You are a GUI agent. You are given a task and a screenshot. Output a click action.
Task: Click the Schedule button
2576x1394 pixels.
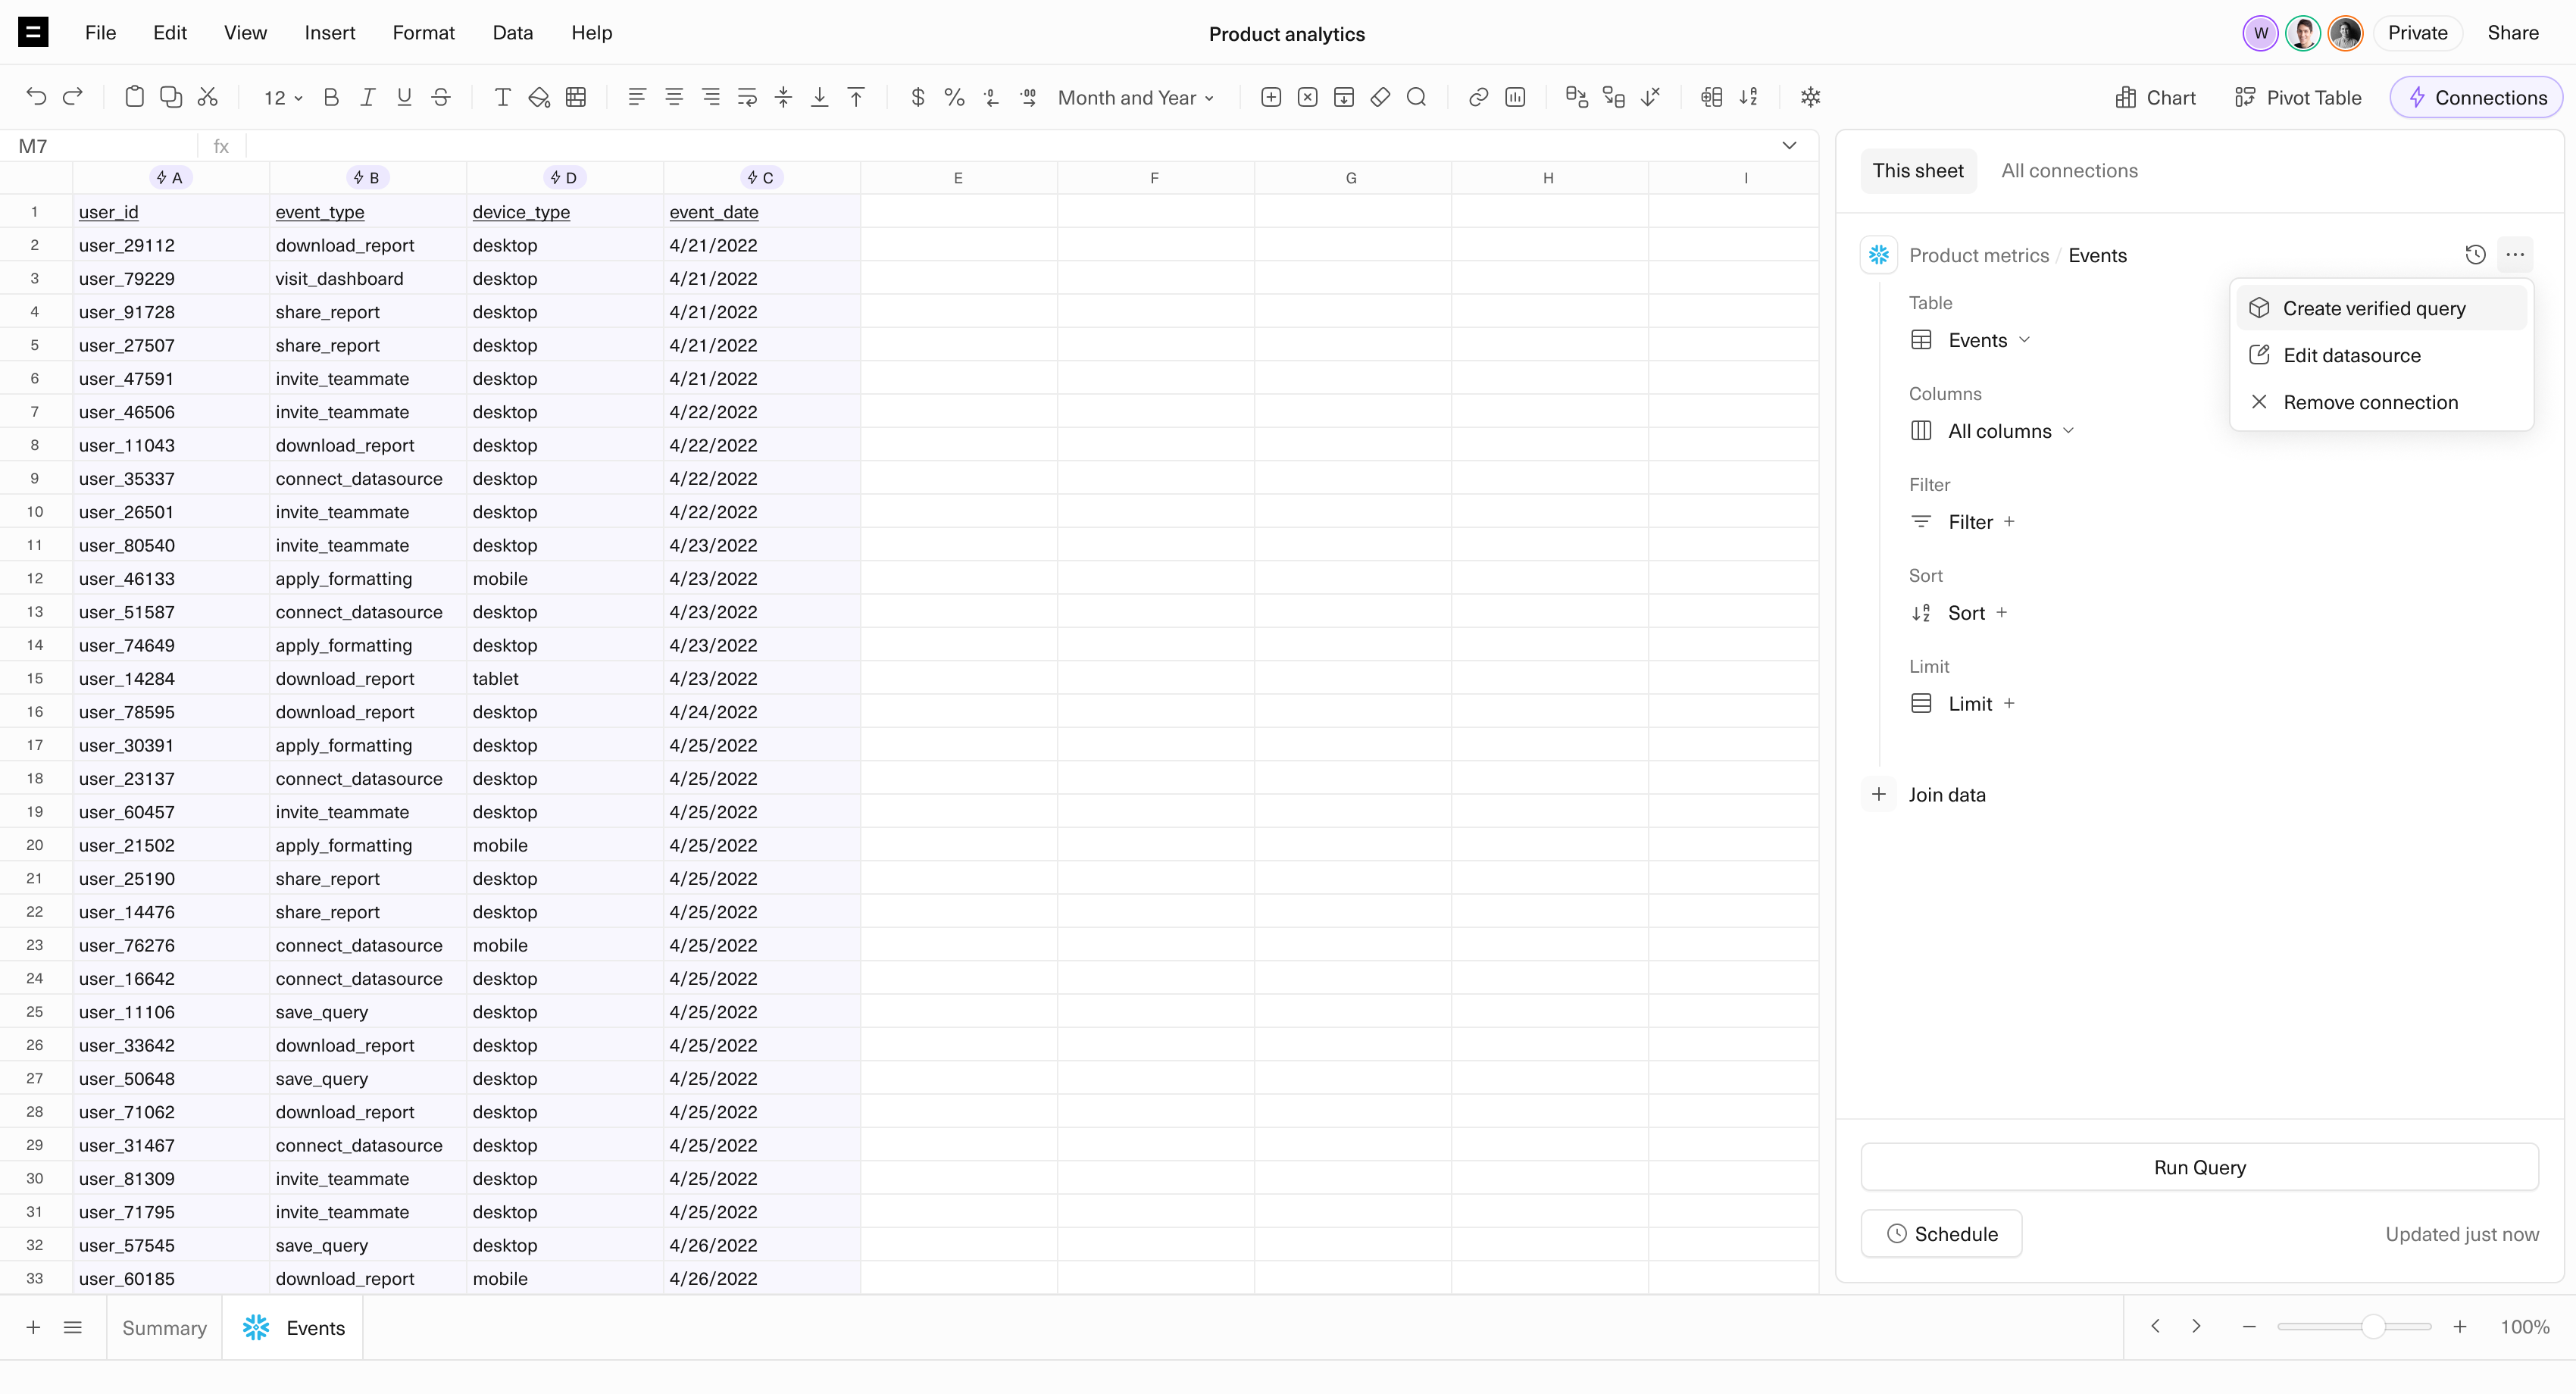(x=1941, y=1234)
